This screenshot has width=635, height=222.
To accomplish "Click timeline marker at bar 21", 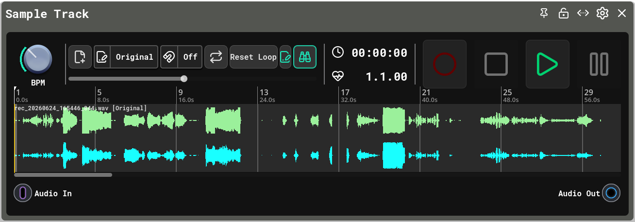I will (426, 92).
